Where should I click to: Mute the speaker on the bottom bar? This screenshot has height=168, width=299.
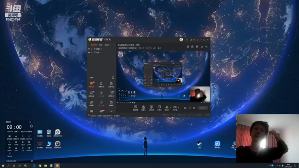pos(175,108)
